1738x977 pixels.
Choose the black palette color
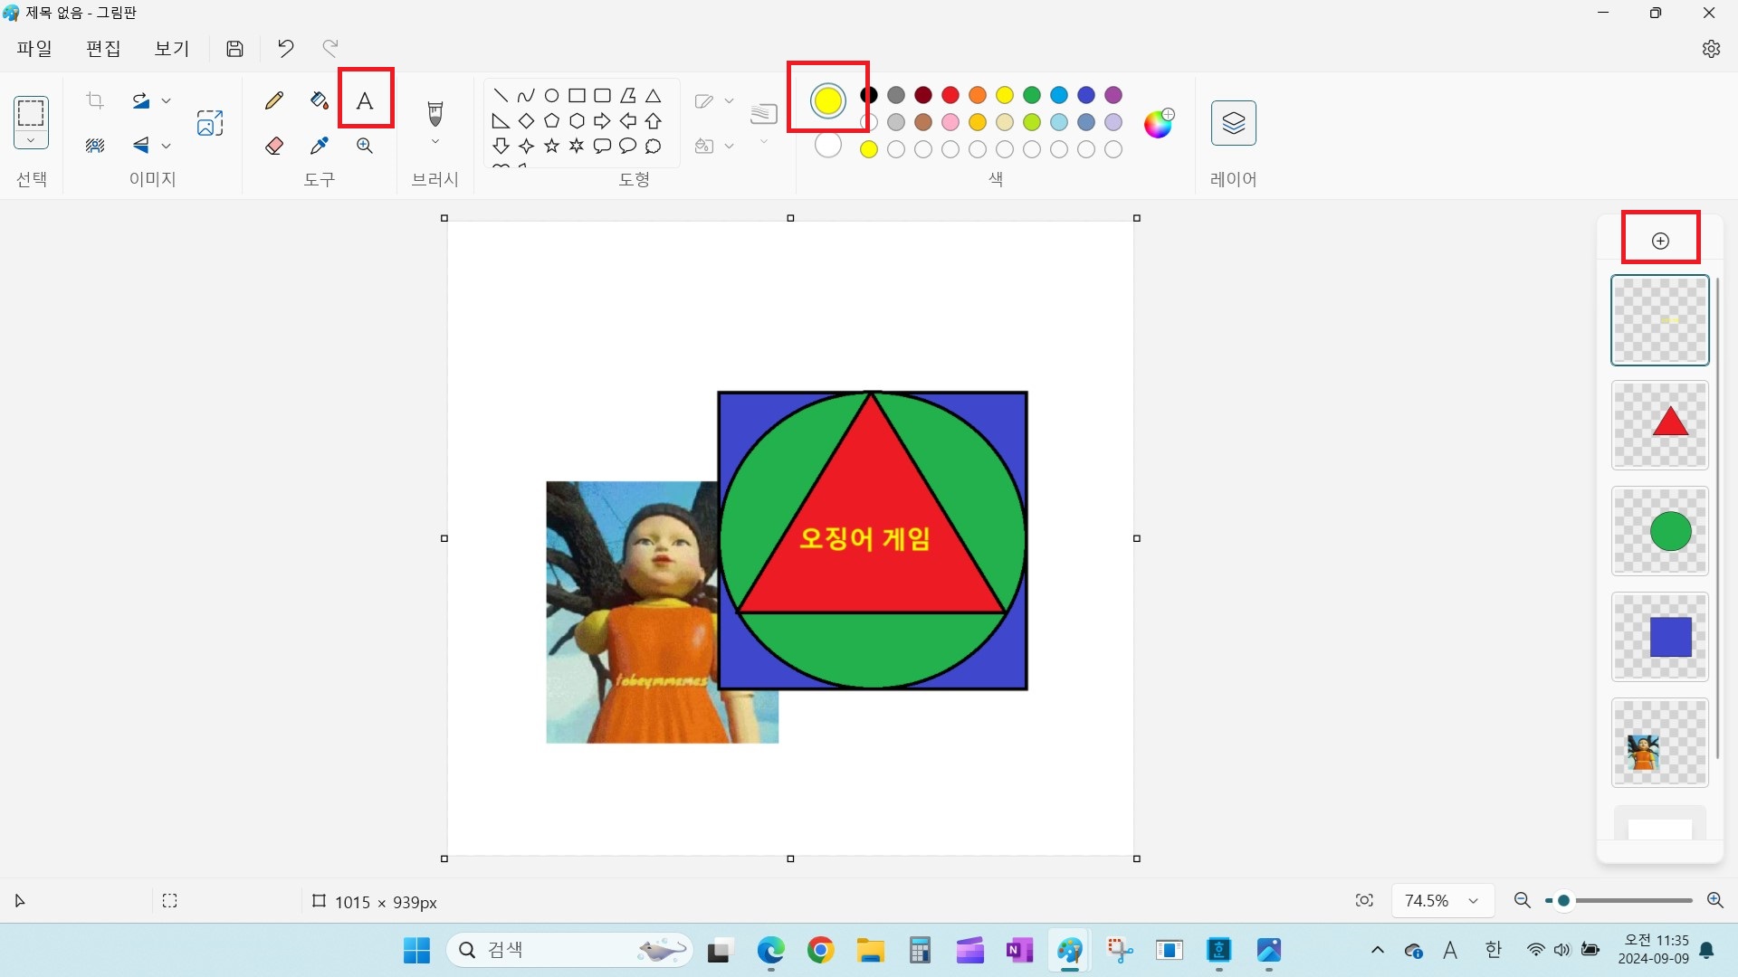(x=869, y=95)
